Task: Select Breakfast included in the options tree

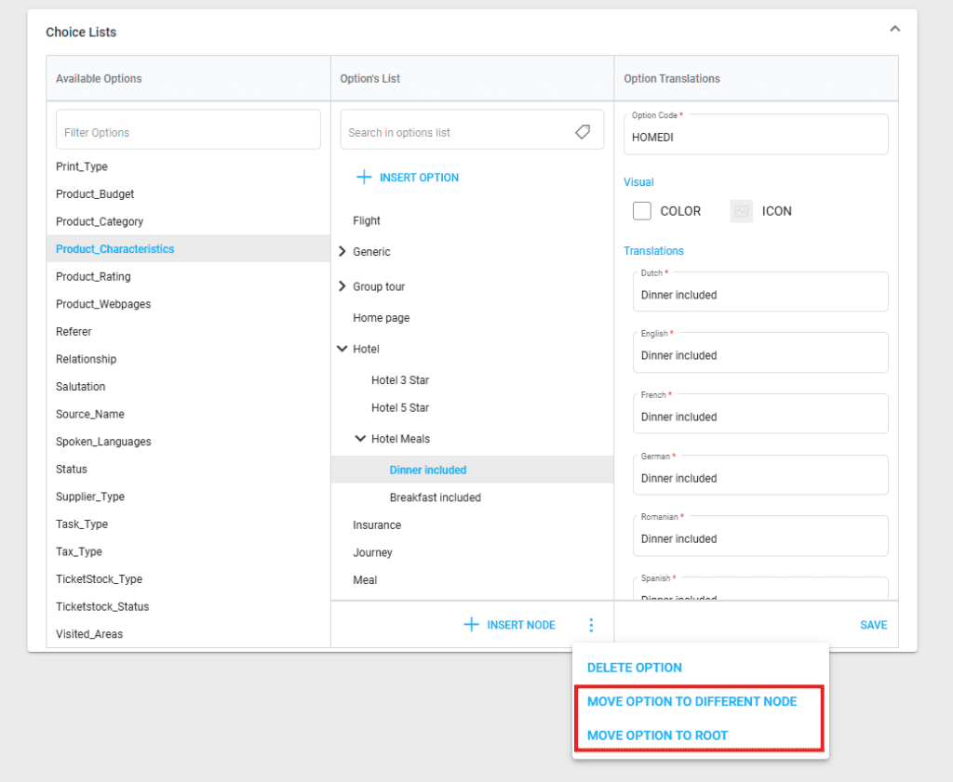Action: pos(435,497)
